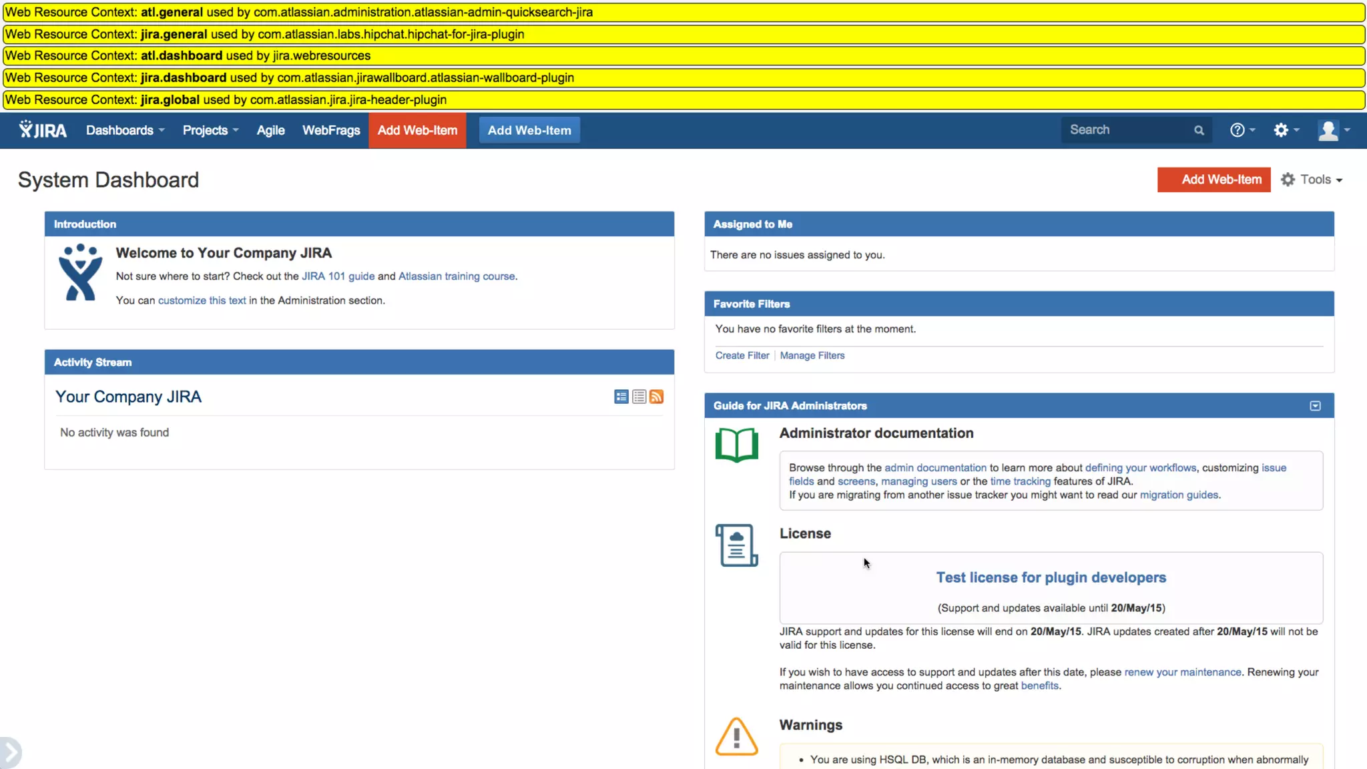The image size is (1367, 769).
Task: Open the Test license for plugin developers link
Action: pos(1051,577)
